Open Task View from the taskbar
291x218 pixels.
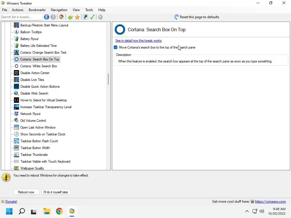coord(34,211)
